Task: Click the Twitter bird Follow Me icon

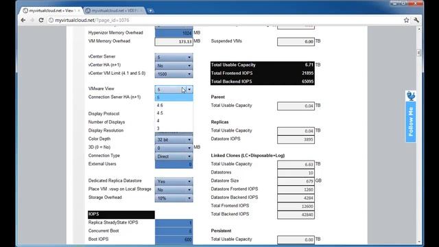Action: [x=411, y=96]
